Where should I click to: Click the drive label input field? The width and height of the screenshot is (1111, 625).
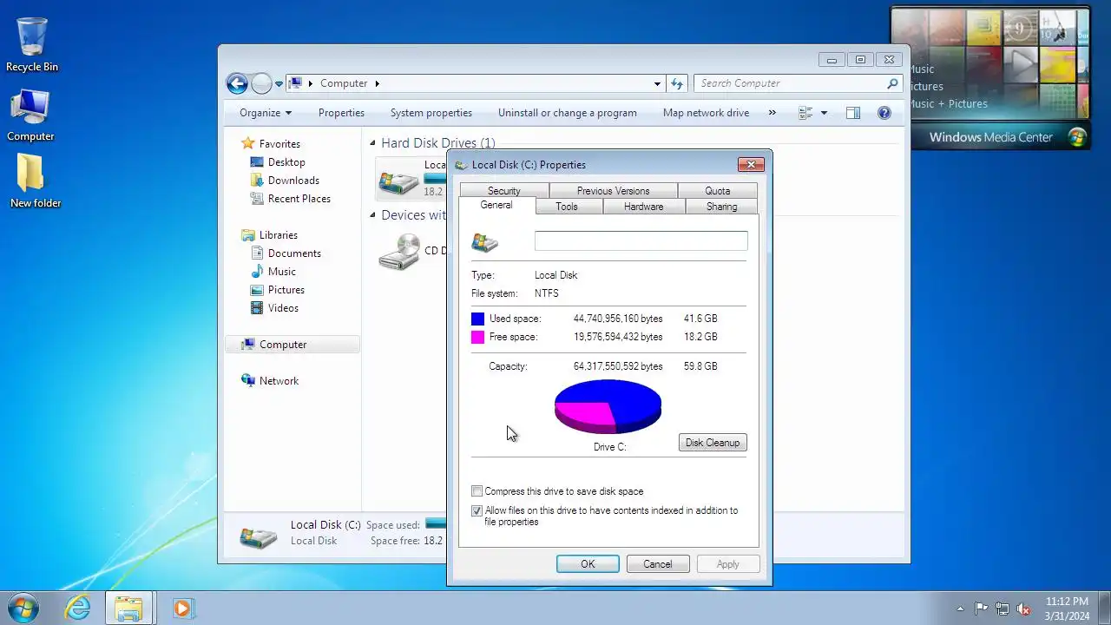point(641,241)
